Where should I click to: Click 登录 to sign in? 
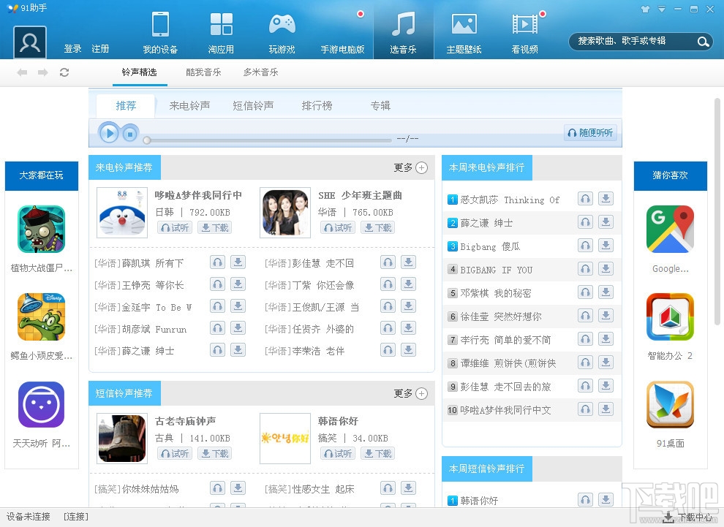coord(72,49)
